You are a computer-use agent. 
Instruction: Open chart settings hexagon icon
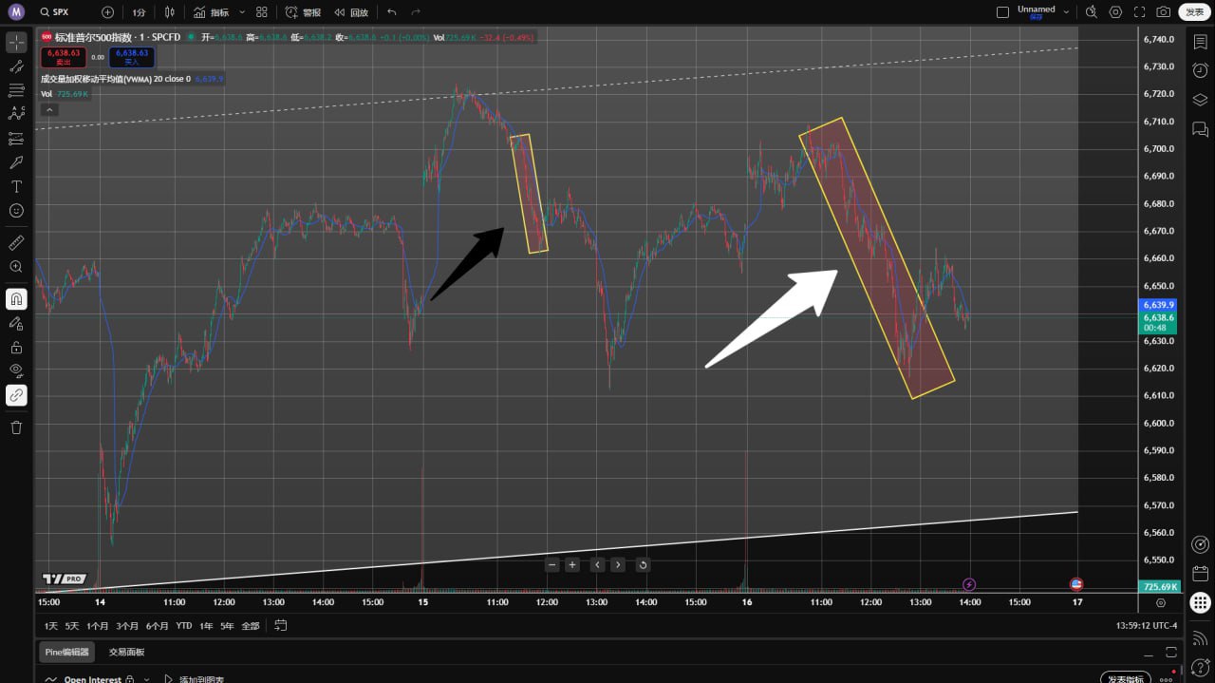[1115, 12]
